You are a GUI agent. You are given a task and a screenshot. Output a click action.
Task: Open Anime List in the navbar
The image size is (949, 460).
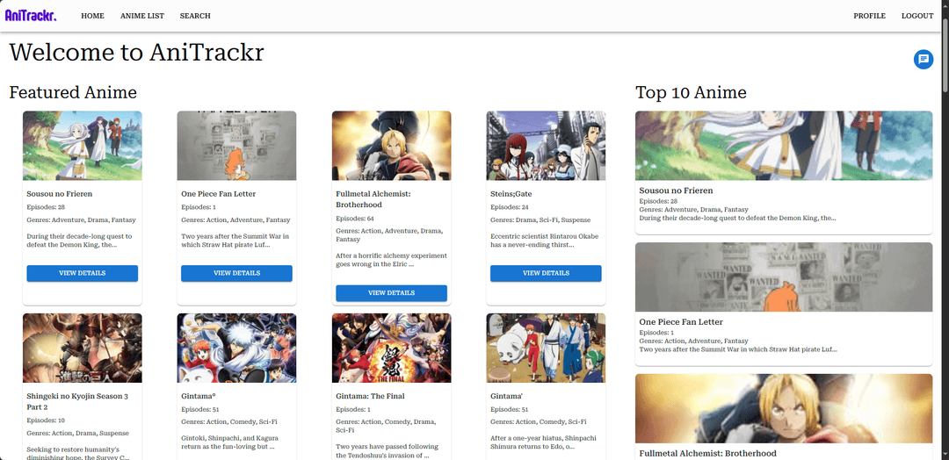142,16
